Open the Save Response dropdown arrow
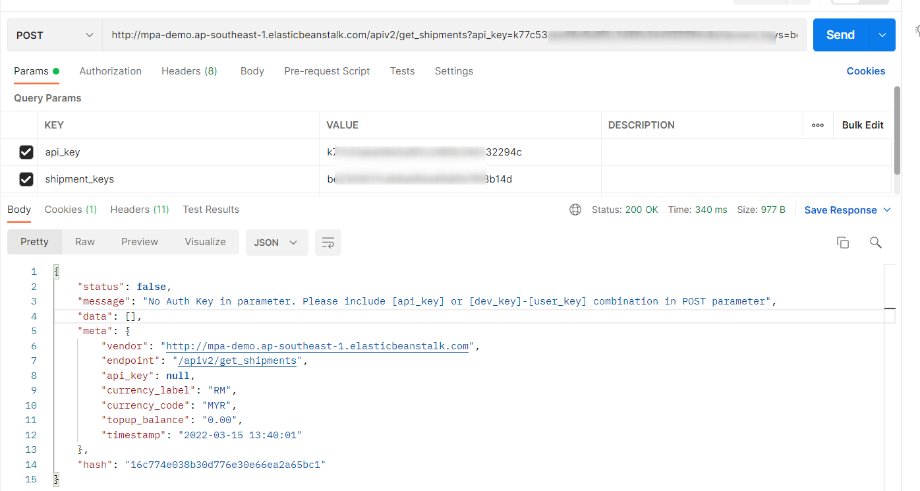The height and width of the screenshot is (491, 920). (x=886, y=210)
